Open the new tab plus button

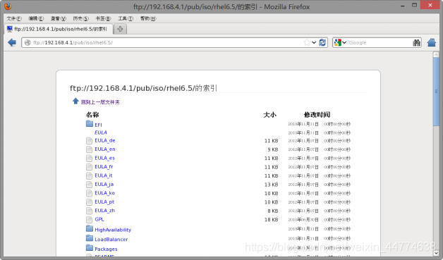120,29
